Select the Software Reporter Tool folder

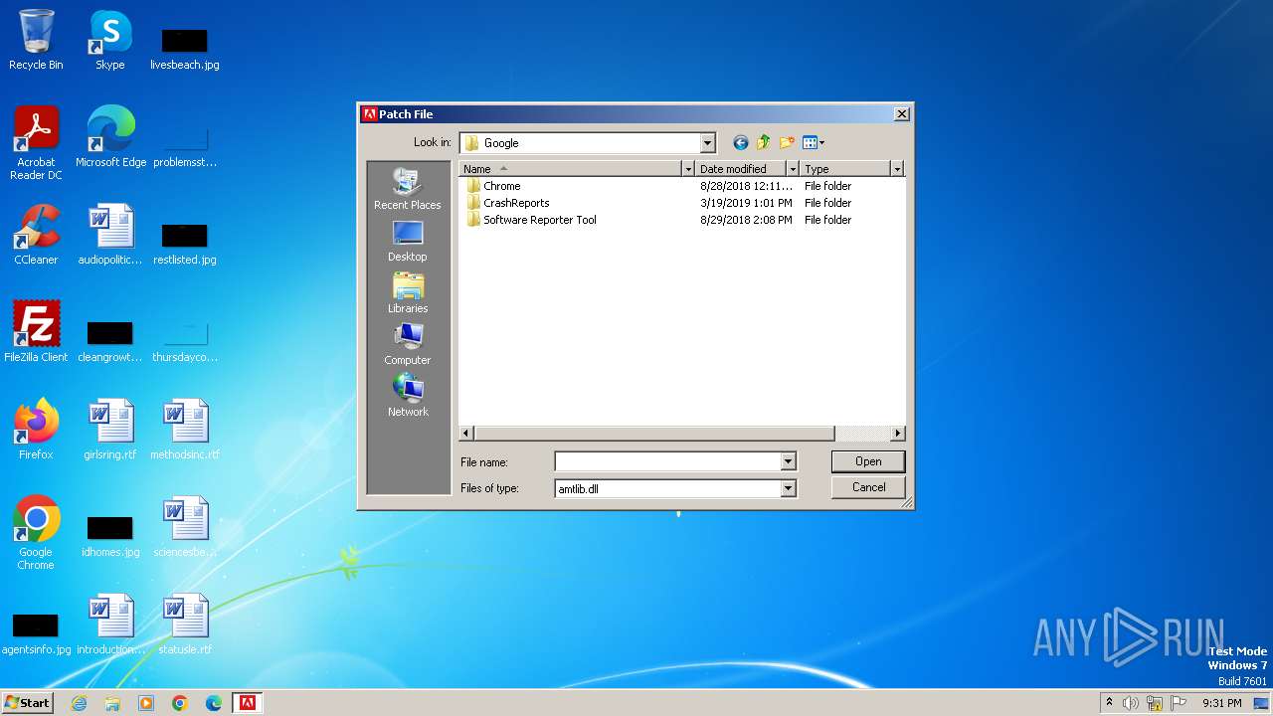click(x=531, y=220)
